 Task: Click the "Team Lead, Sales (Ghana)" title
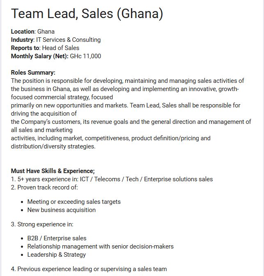[87, 14]
